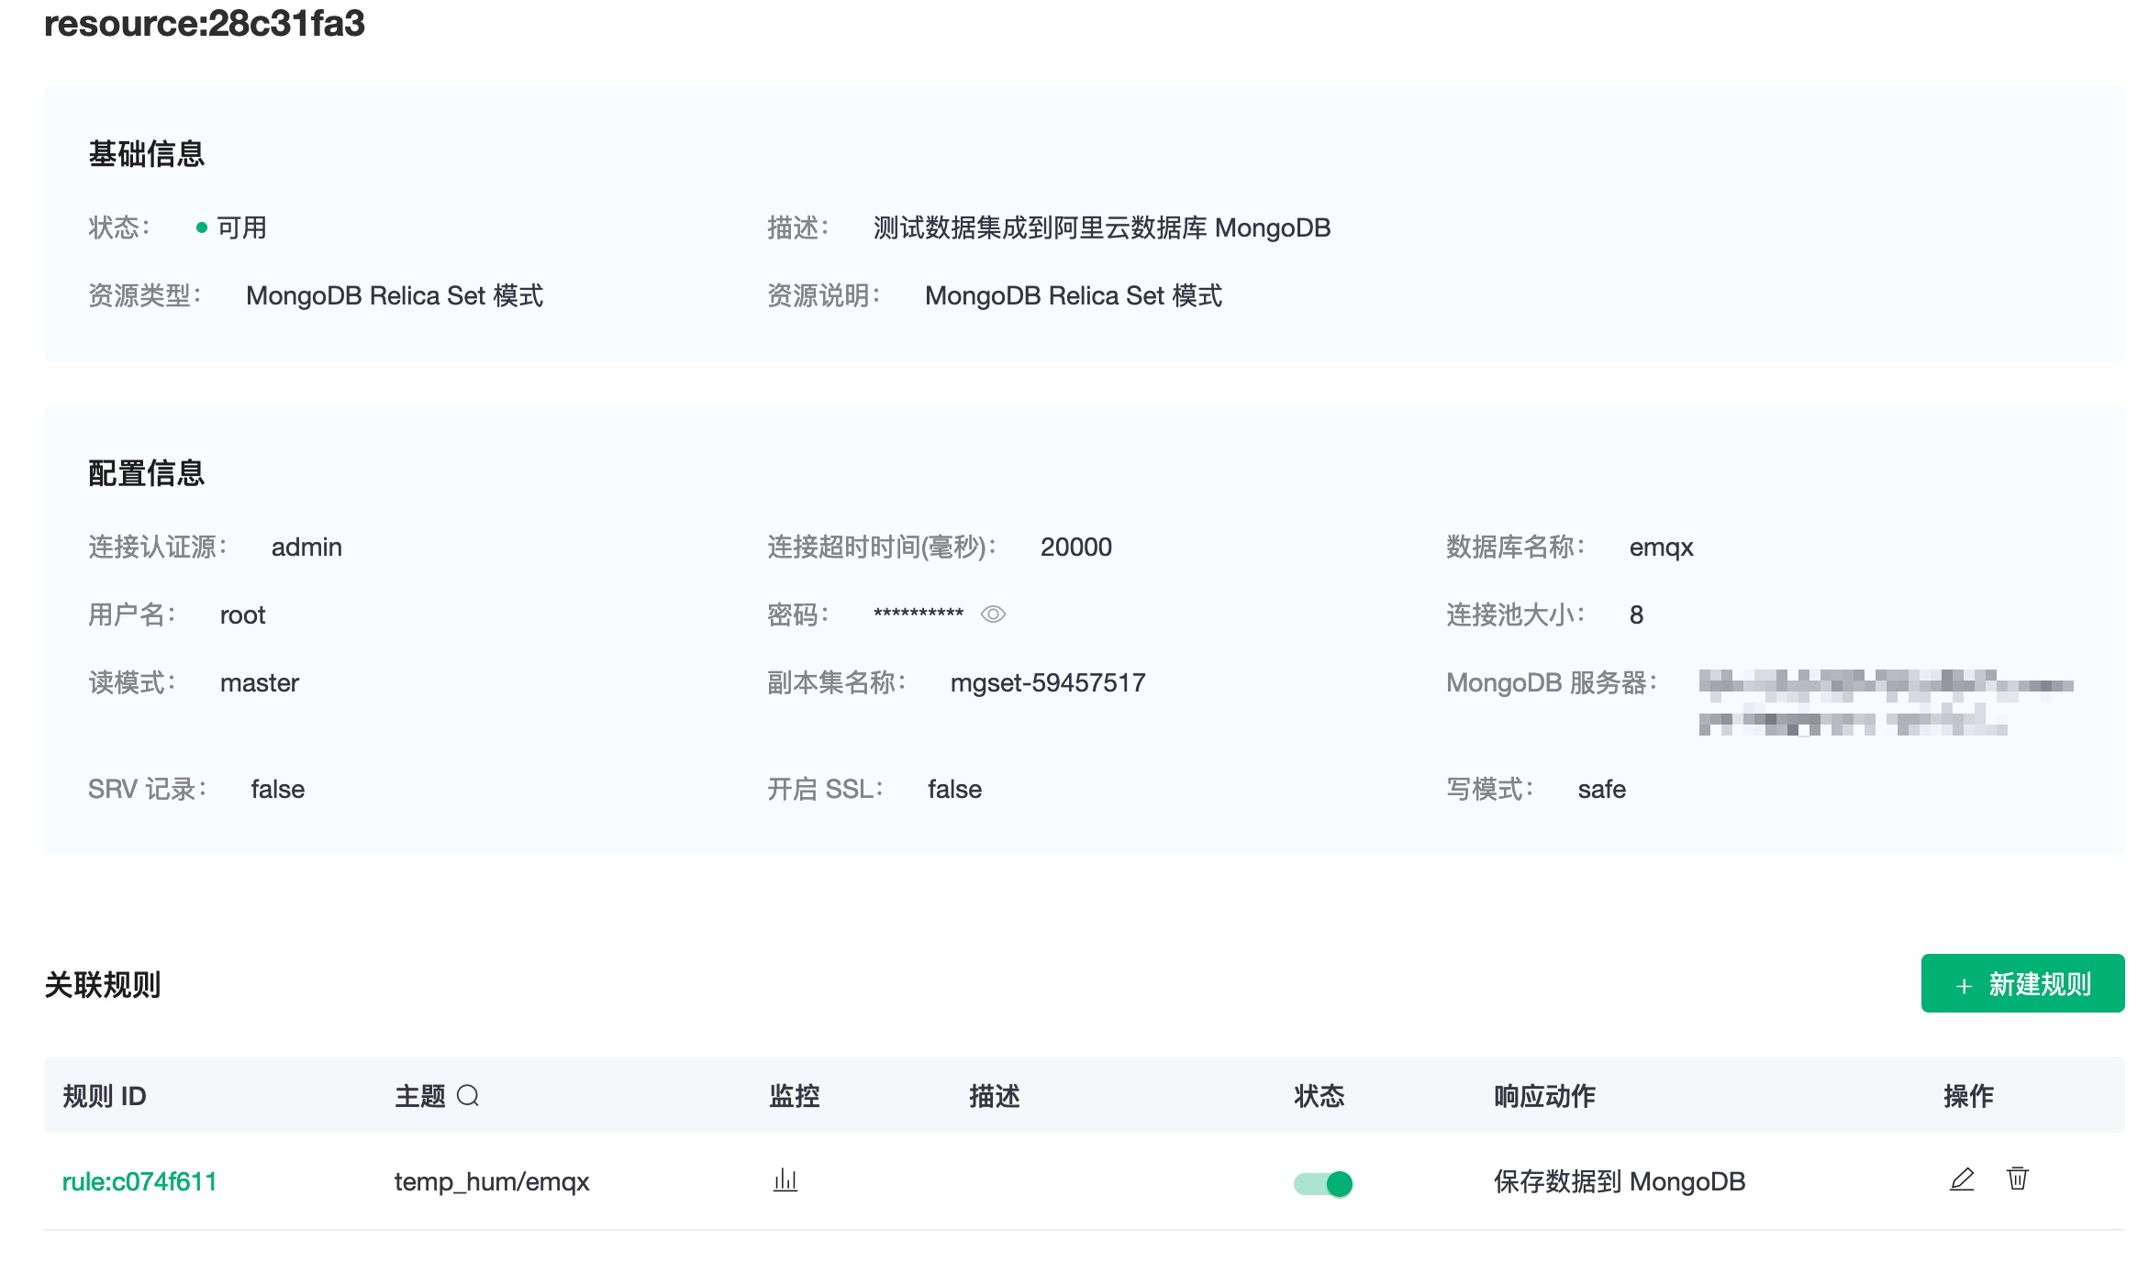Click the 响应动作 column header

click(x=1544, y=1096)
